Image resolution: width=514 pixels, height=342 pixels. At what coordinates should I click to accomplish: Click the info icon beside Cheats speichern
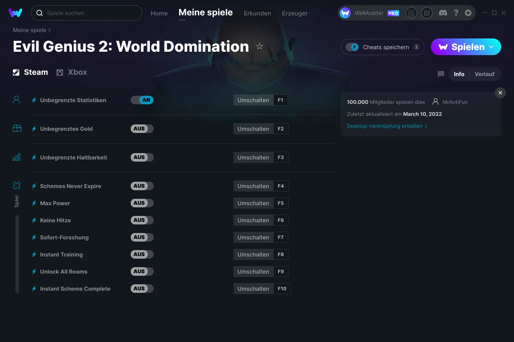416,47
